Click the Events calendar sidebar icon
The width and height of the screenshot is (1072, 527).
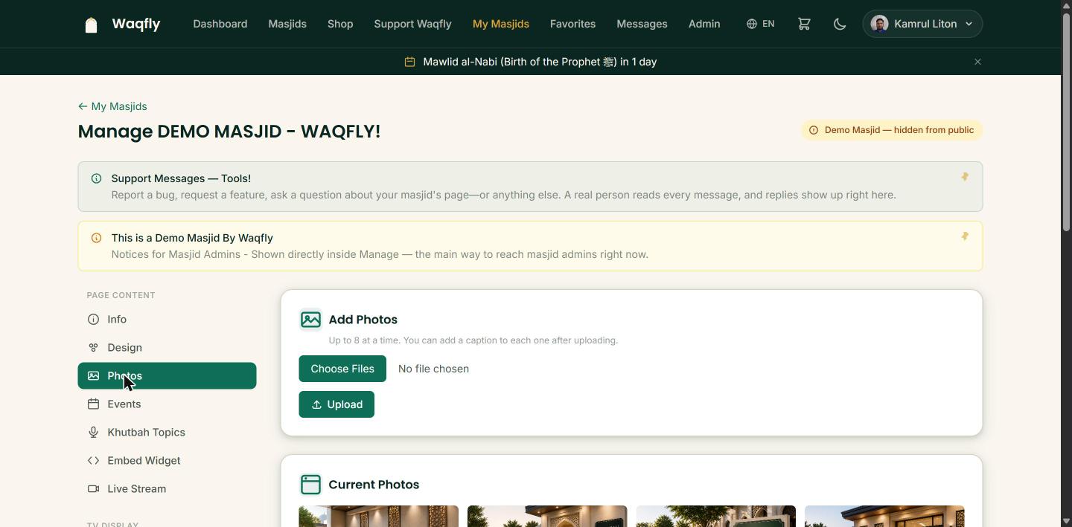tap(93, 404)
